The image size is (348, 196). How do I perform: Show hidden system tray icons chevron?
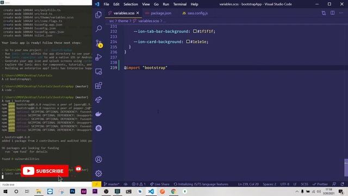pyautogui.click(x=297, y=191)
